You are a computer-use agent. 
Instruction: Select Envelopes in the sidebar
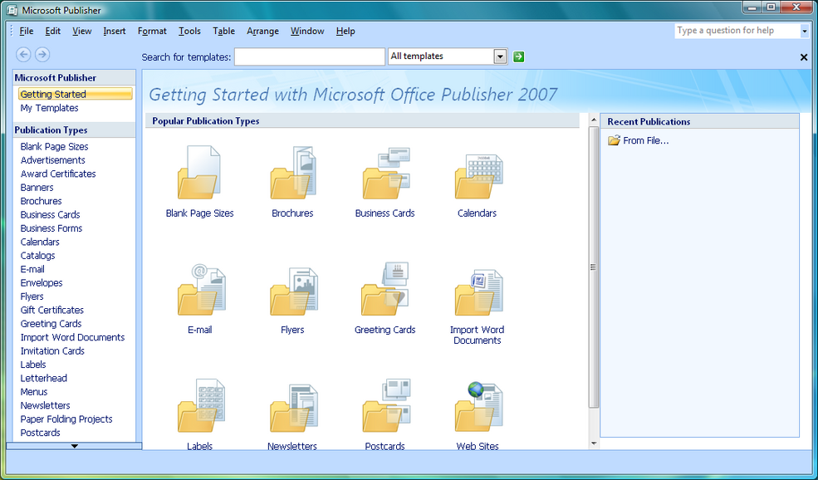click(x=42, y=283)
